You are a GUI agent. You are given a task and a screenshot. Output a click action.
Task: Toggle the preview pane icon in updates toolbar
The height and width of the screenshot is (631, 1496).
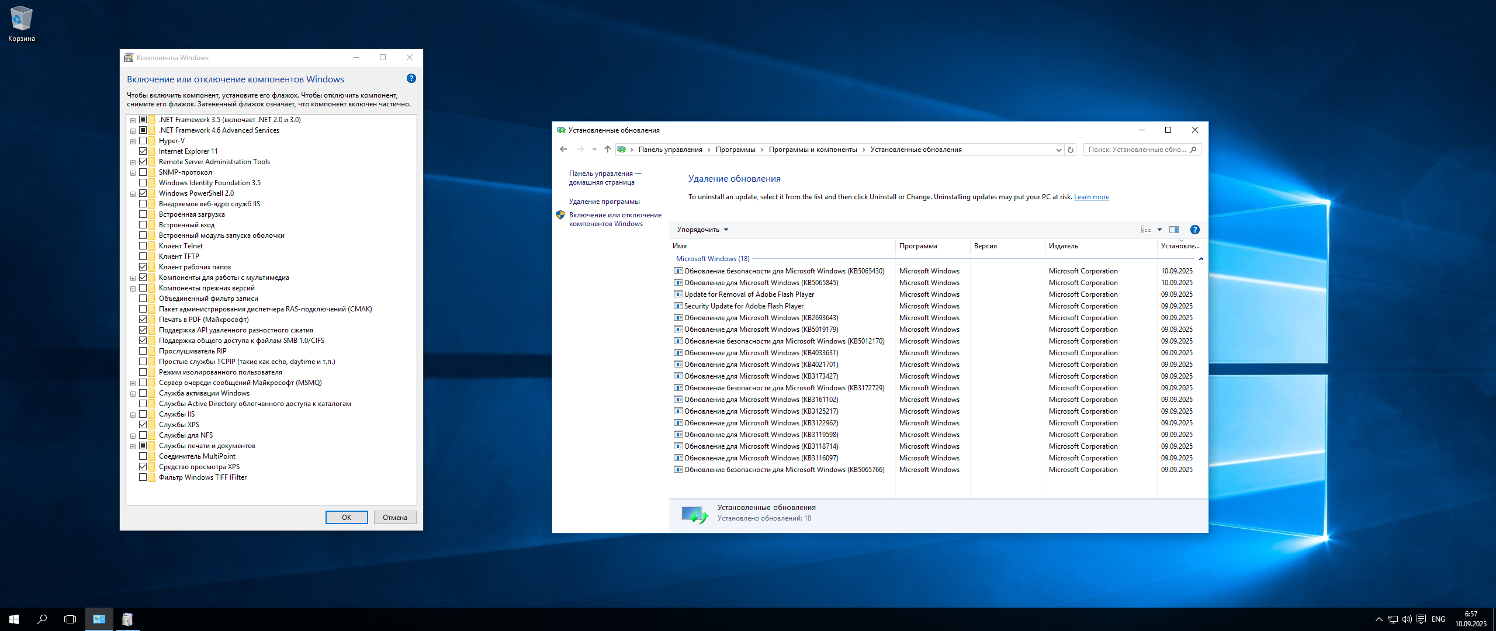pos(1174,230)
